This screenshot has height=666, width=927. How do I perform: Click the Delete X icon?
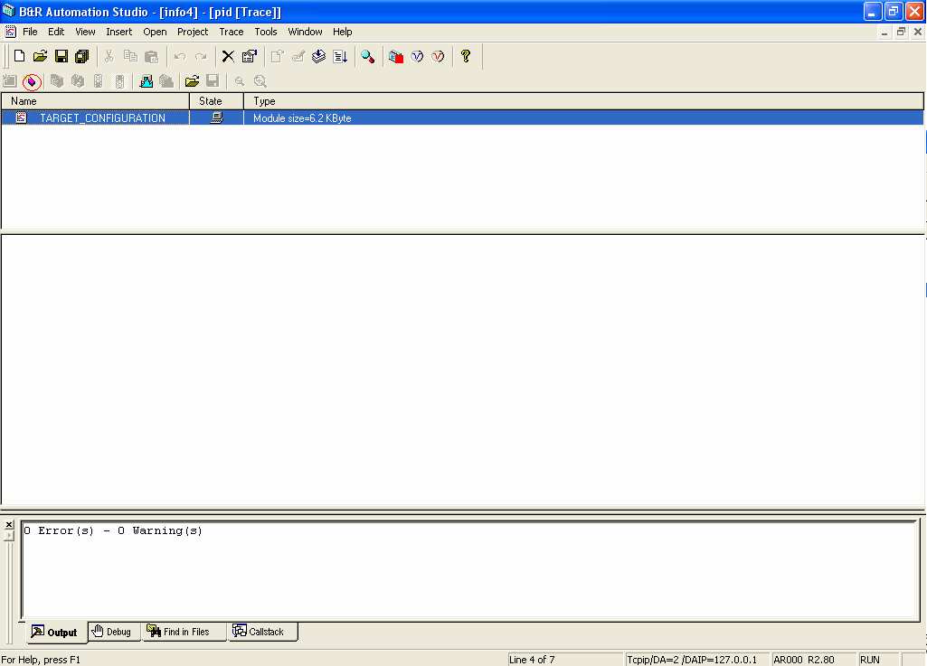(x=228, y=56)
